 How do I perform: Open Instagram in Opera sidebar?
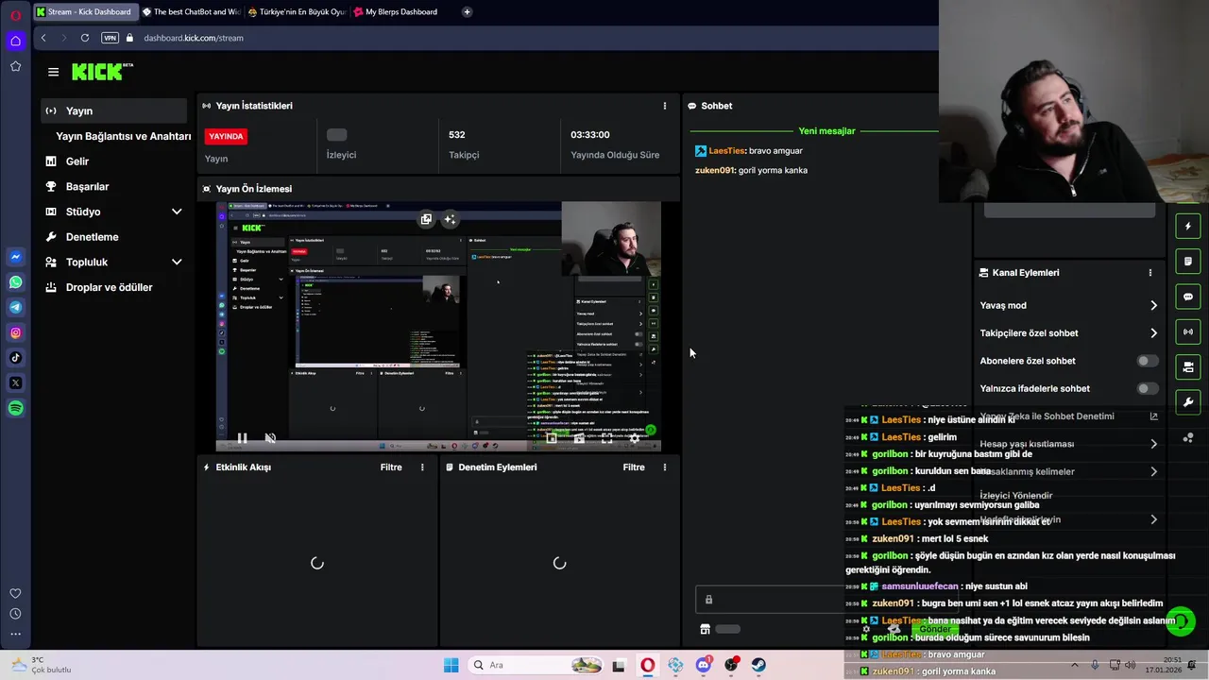pyautogui.click(x=15, y=332)
